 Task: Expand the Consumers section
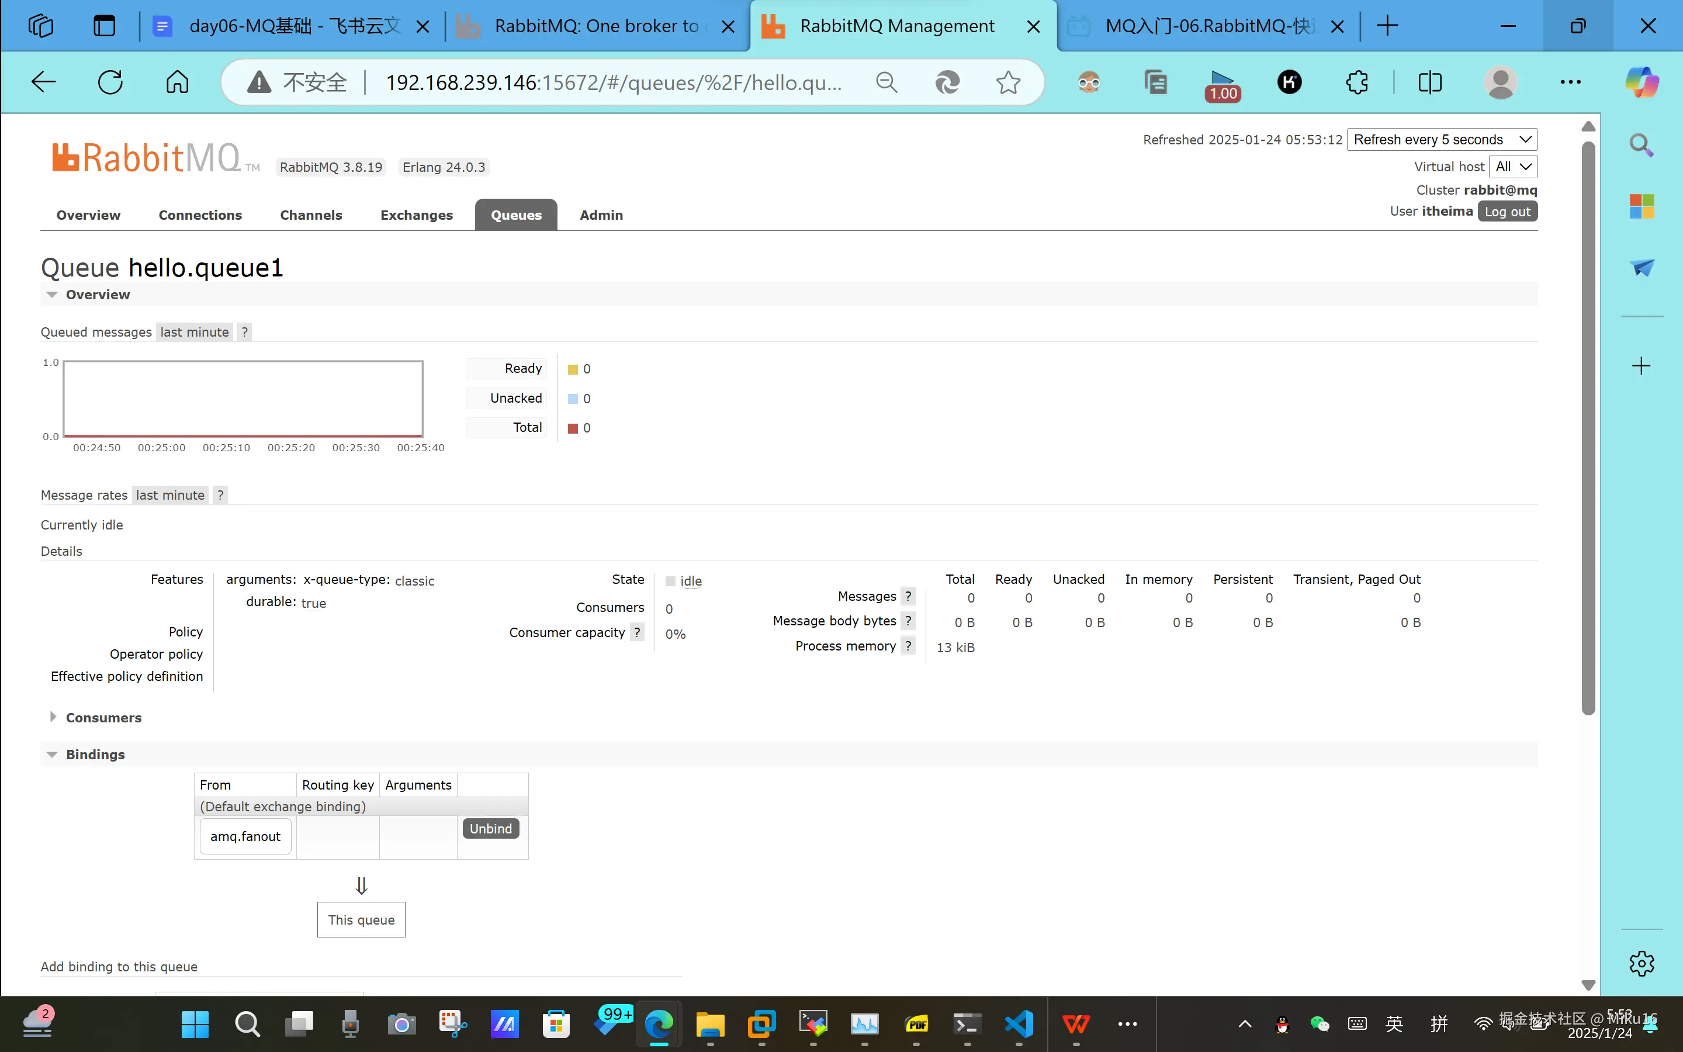[103, 717]
